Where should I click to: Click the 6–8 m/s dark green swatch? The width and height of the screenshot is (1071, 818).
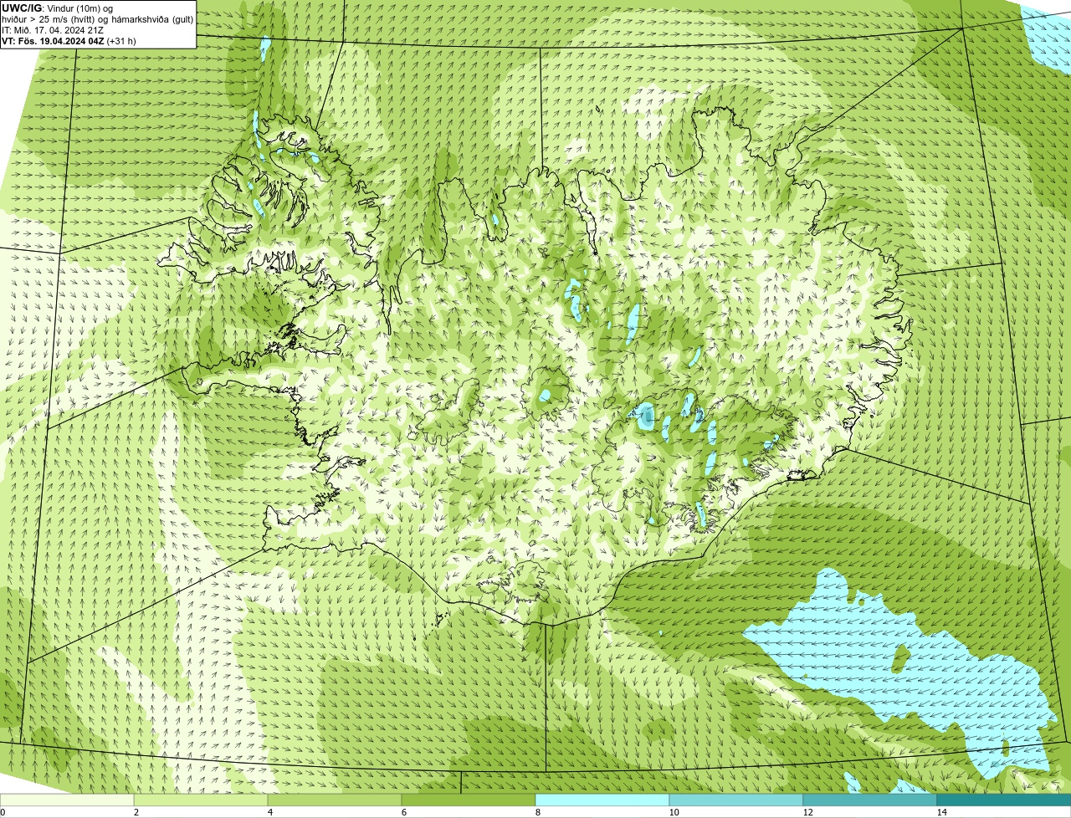pyautogui.click(x=469, y=800)
